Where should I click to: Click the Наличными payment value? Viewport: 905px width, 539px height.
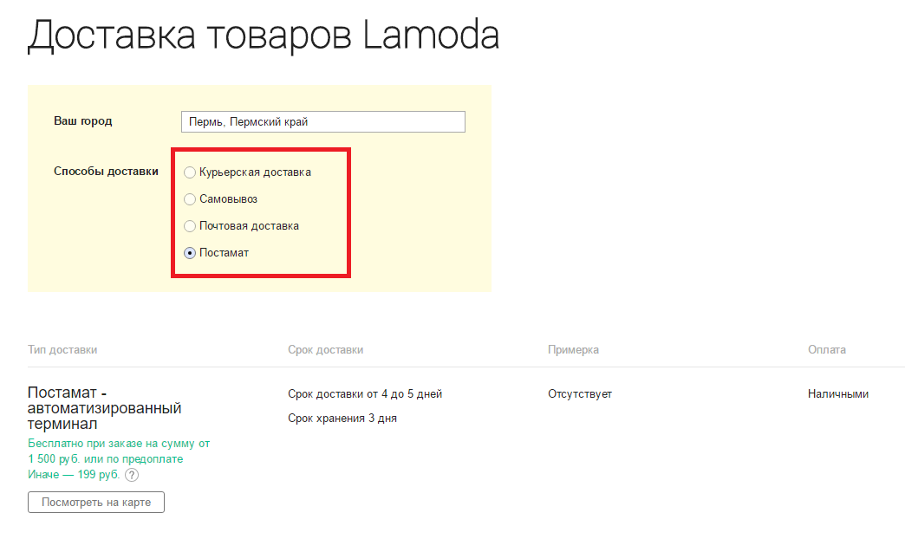[838, 394]
